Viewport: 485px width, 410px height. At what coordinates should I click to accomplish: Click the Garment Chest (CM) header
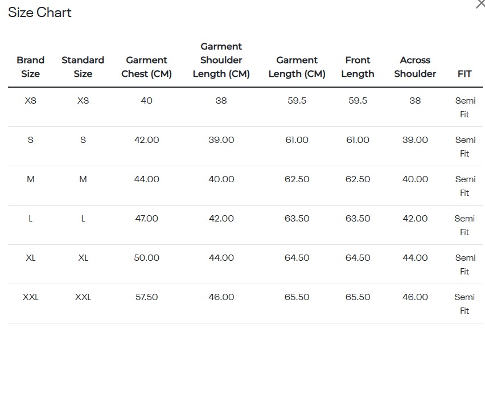[146, 67]
